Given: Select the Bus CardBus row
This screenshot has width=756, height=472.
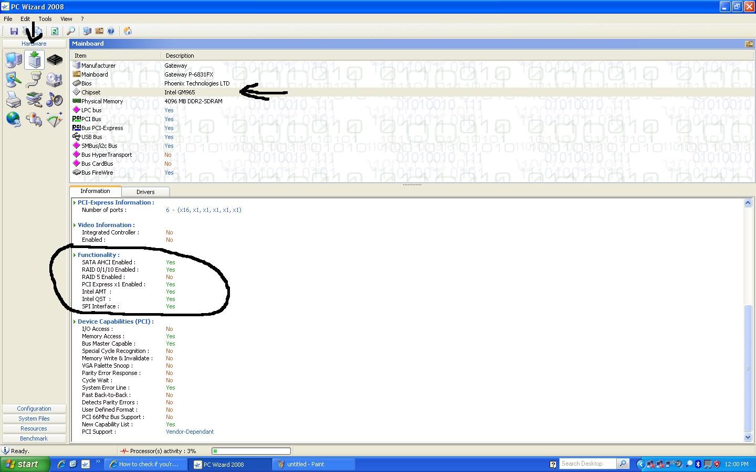Looking at the screenshot, I should coord(412,164).
